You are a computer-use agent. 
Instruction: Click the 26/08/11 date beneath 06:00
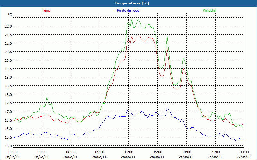[x=71, y=157]
